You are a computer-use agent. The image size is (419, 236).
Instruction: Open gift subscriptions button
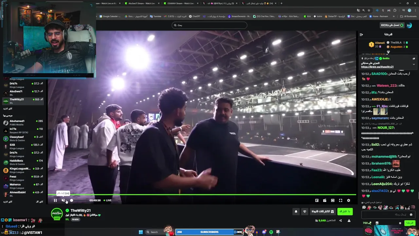[x=323, y=211]
